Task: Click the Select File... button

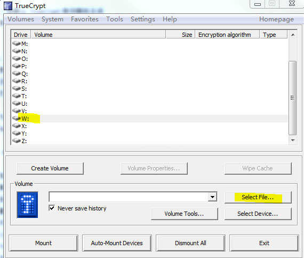Action: 258,197
